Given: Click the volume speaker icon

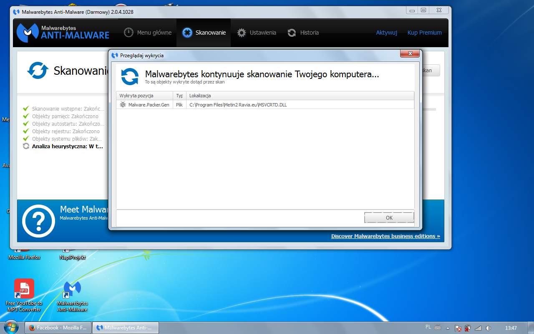Looking at the screenshot, I should (488, 328).
